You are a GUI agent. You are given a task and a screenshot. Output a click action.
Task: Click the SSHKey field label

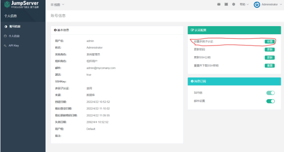click(61, 81)
